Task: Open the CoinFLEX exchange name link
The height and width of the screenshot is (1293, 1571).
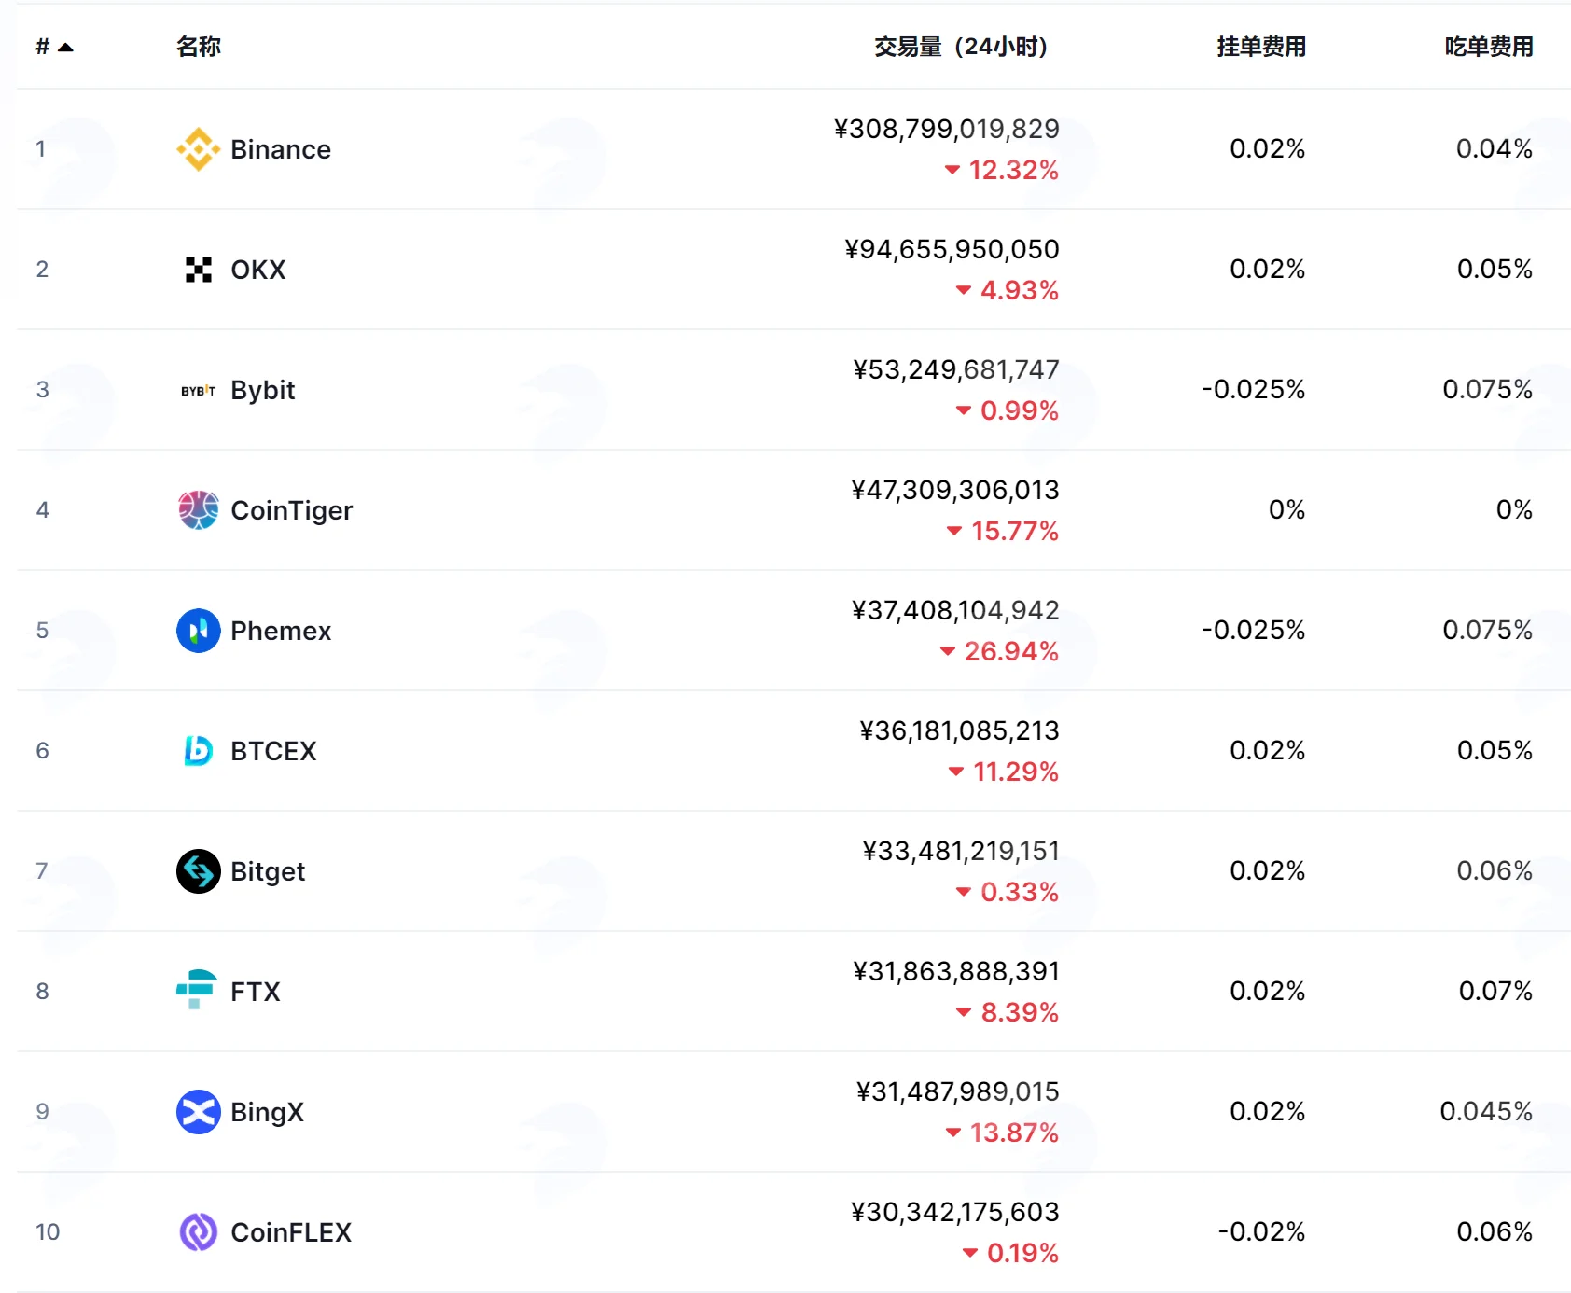Action: 291,1232
